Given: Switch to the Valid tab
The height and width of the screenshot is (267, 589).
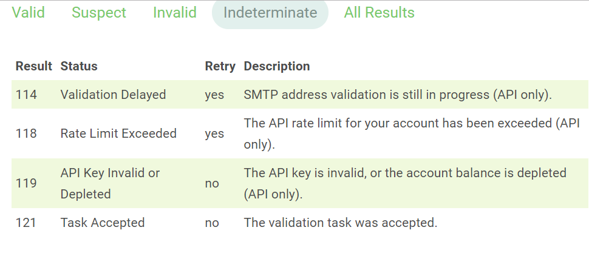Looking at the screenshot, I should coord(28,13).
